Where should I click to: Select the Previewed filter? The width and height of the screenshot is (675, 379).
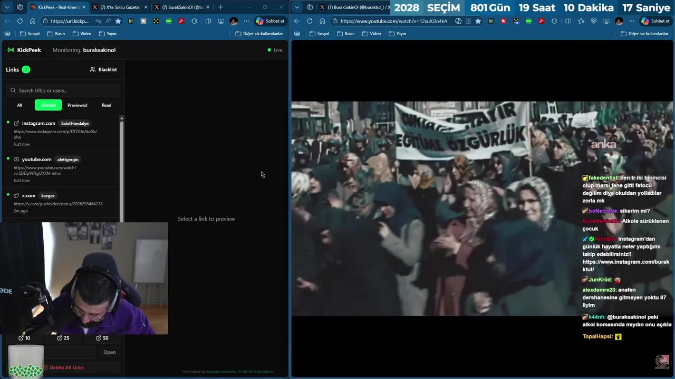pyautogui.click(x=77, y=105)
